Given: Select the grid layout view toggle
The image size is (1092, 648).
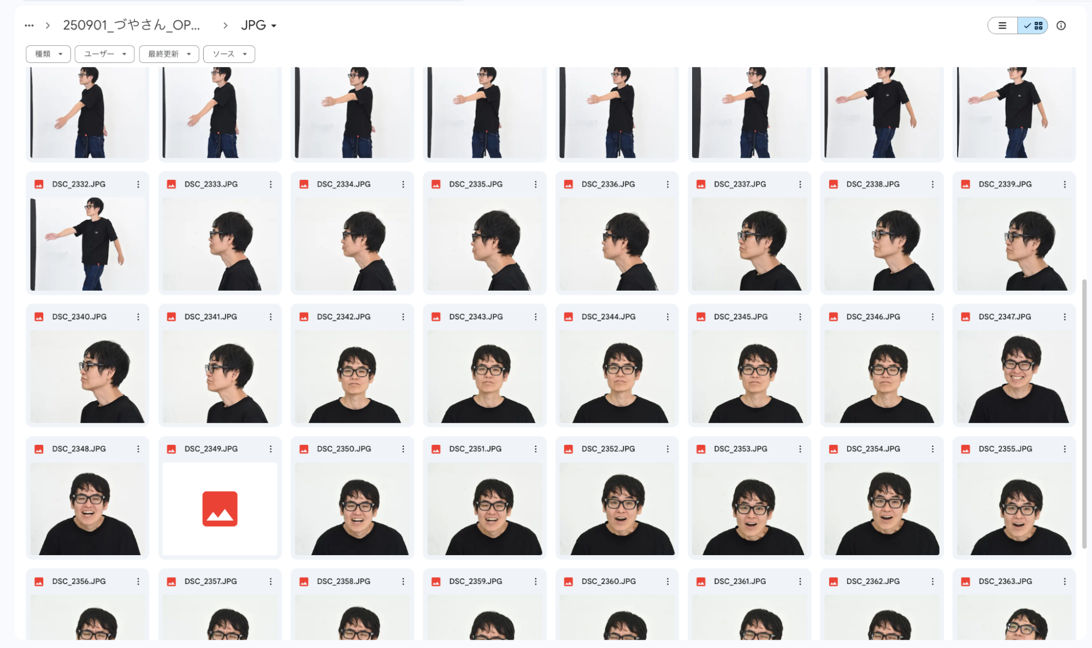Looking at the screenshot, I should pyautogui.click(x=1033, y=26).
